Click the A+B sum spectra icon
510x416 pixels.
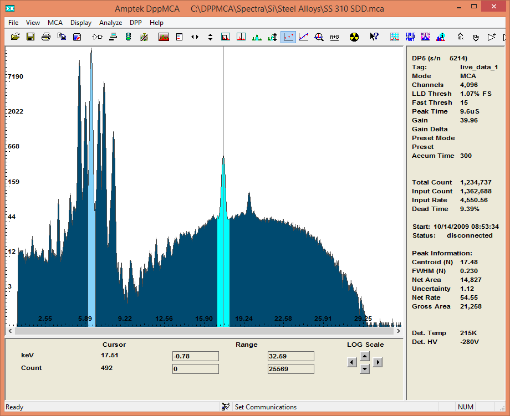tap(334, 37)
